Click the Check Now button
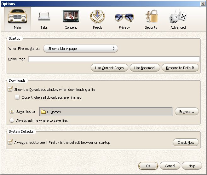Screen dimensions: 207x175 (186, 143)
